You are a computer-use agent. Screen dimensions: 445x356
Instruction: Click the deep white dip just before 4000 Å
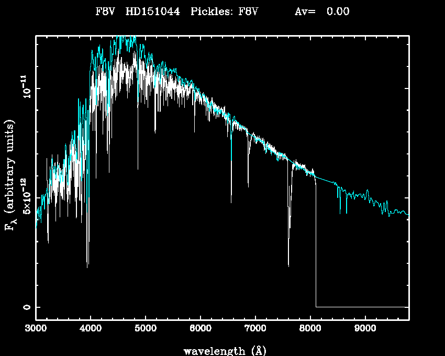(87, 265)
